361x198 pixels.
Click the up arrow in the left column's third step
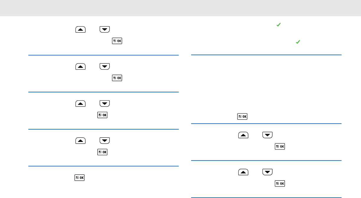(81, 104)
